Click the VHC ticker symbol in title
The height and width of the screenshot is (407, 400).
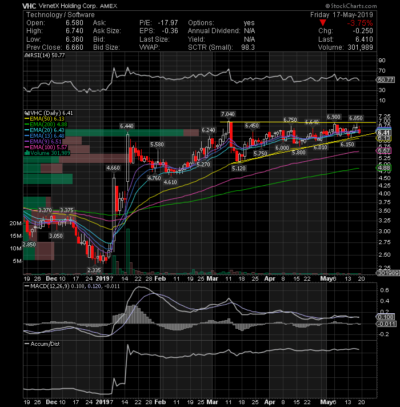coord(29,6)
